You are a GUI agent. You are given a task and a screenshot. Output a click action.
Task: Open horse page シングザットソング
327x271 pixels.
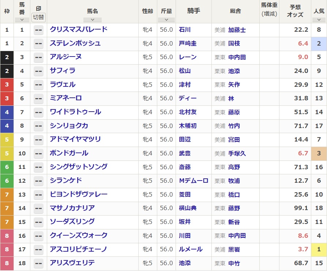(x=79, y=167)
